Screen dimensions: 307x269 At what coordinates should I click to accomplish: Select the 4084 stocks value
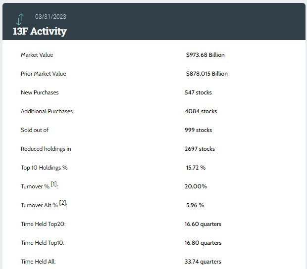pos(201,111)
